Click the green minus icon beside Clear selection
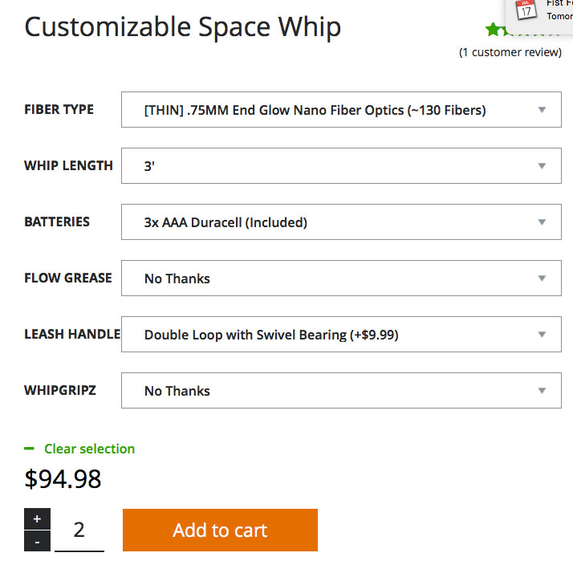573x565 pixels. (x=30, y=449)
